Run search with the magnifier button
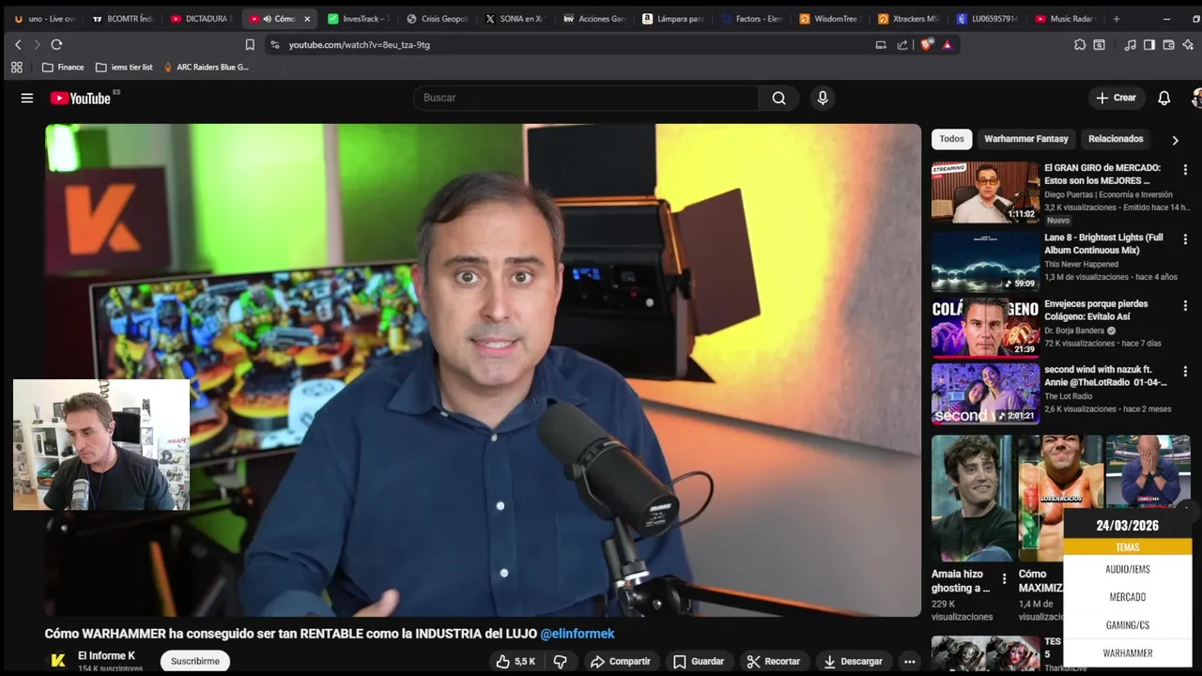Image resolution: width=1202 pixels, height=676 pixels. tap(778, 98)
